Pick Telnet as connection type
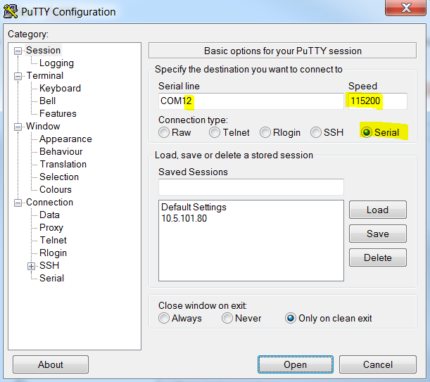 coord(215,132)
